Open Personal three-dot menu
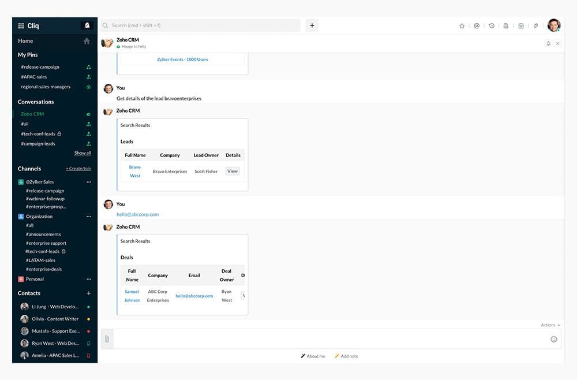 [x=89, y=279]
